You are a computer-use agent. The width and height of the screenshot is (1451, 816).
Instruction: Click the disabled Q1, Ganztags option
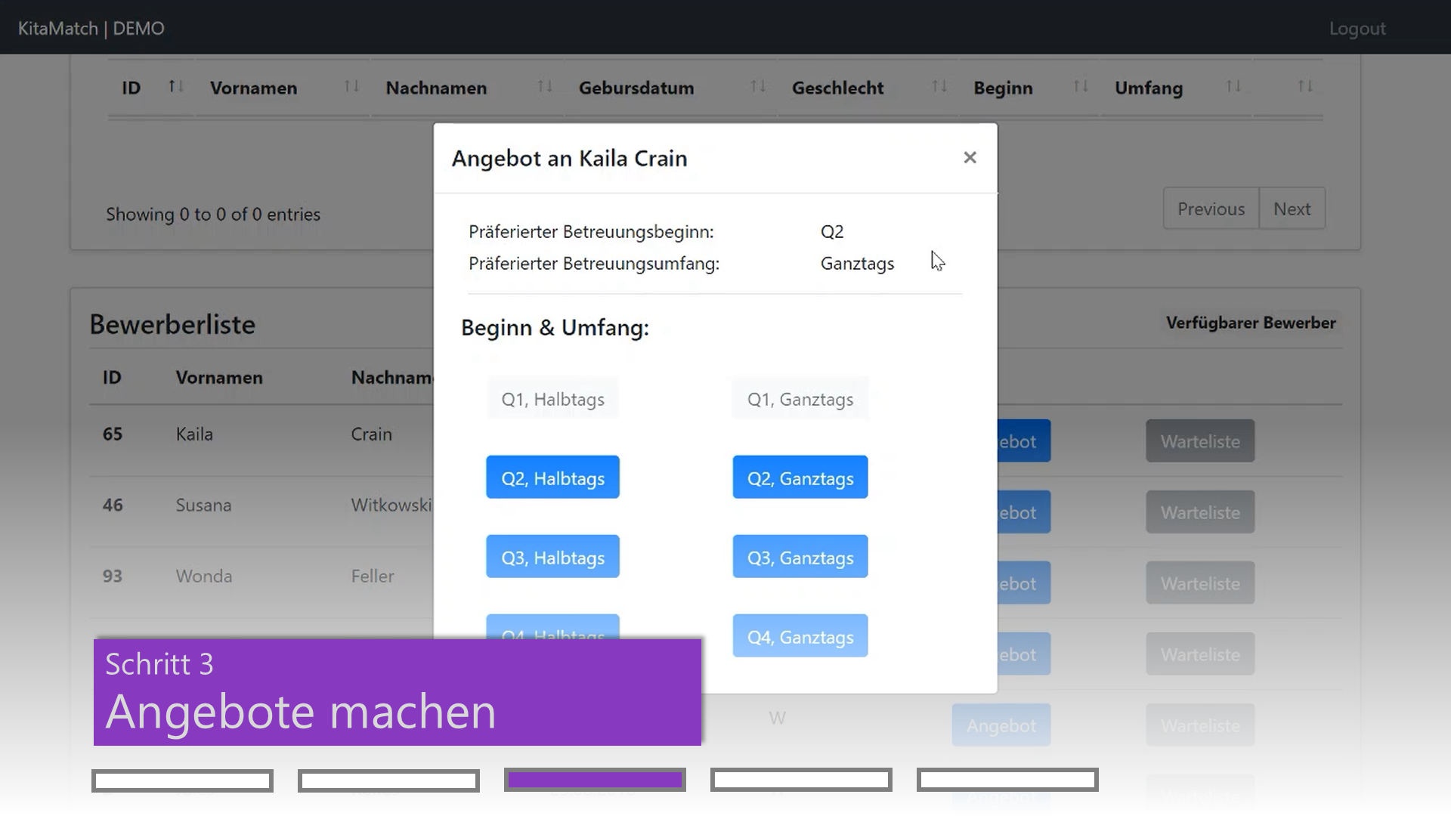[x=800, y=398]
